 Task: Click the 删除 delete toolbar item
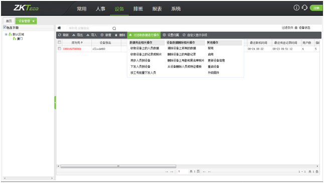[x=120, y=35]
